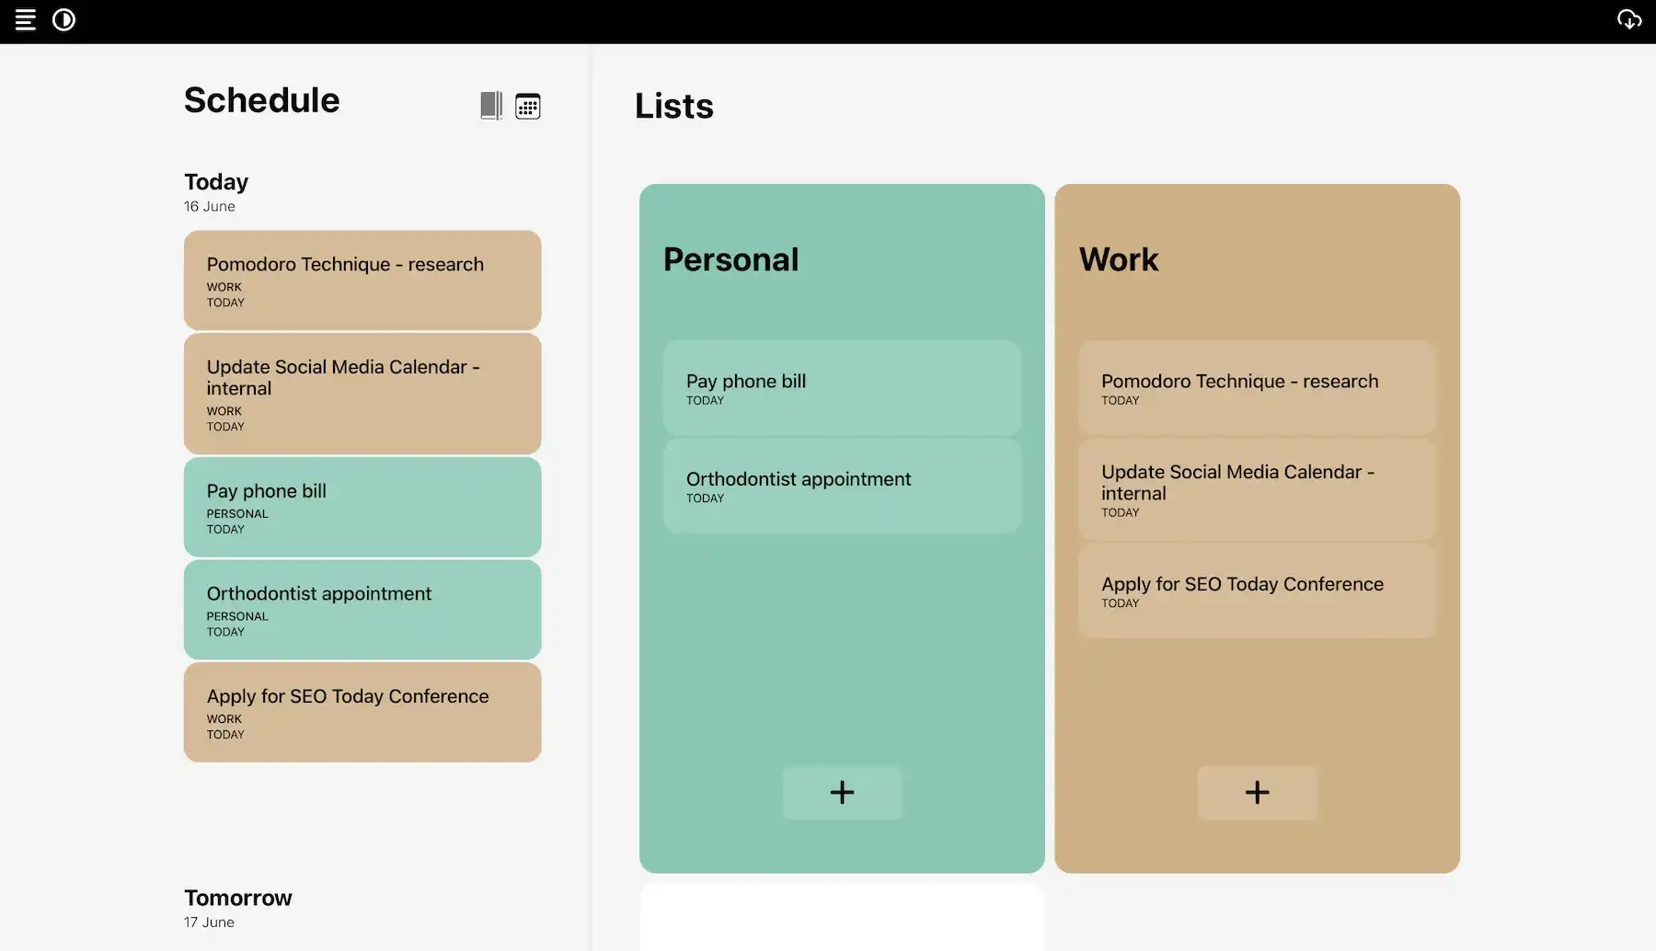Open the notebook view icon beside Schedule
The image size is (1656, 951).
tap(491, 106)
